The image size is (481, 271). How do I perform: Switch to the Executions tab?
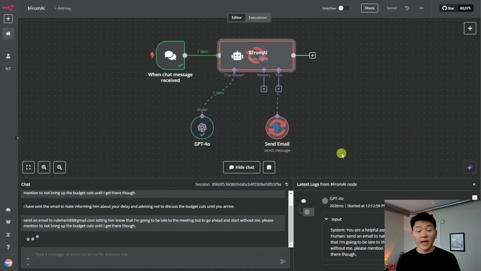[258, 18]
